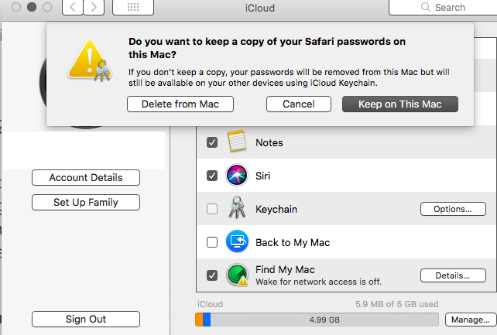Click the 'Back to My Mac' label
This screenshot has height=335, width=497.
point(293,242)
